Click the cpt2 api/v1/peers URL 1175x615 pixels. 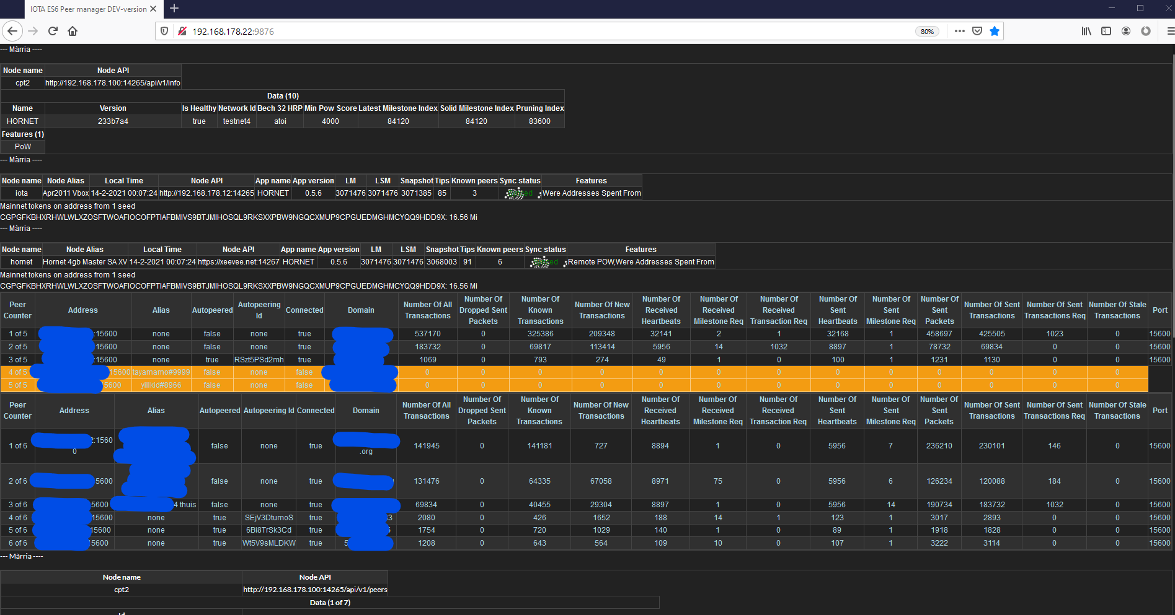[315, 590]
